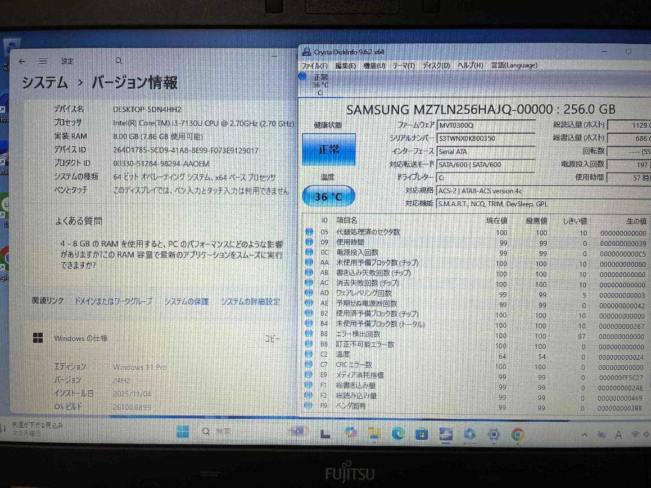Click the CrystalDiskInfo title bar app icon

pyautogui.click(x=307, y=52)
